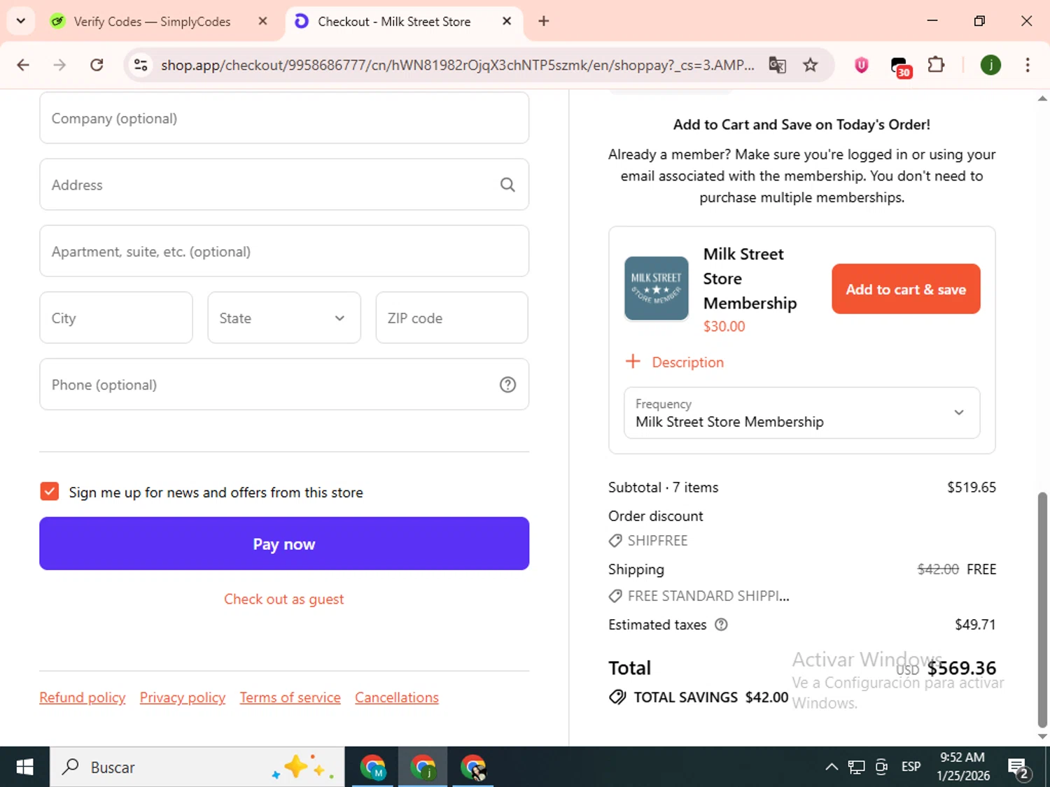The image size is (1050, 787).
Task: Open the green profile avatar
Action: [x=990, y=65]
